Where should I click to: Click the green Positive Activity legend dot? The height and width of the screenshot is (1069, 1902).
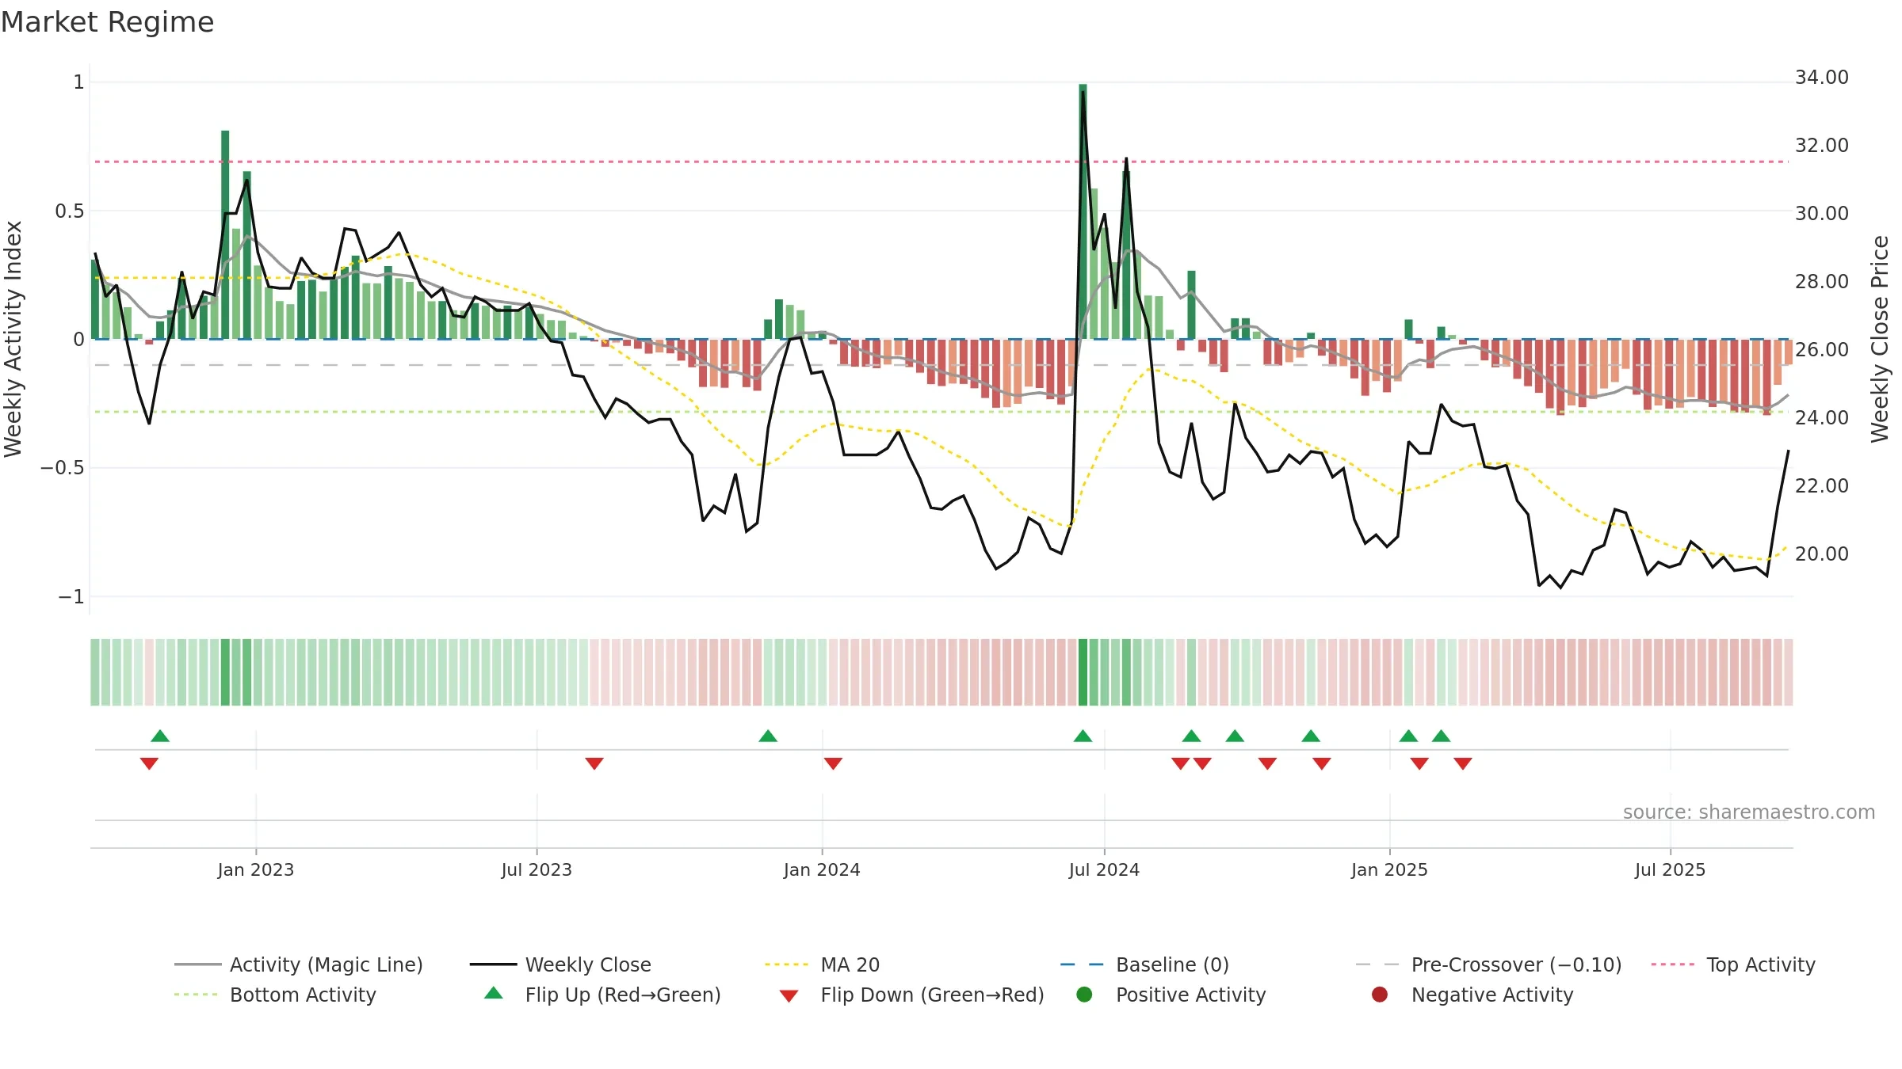pos(1084,995)
